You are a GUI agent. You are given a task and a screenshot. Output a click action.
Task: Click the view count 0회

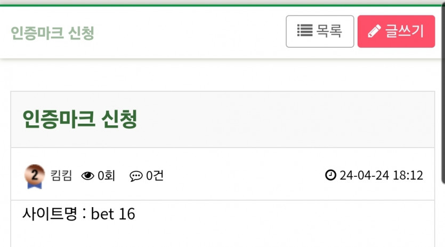[x=106, y=175]
